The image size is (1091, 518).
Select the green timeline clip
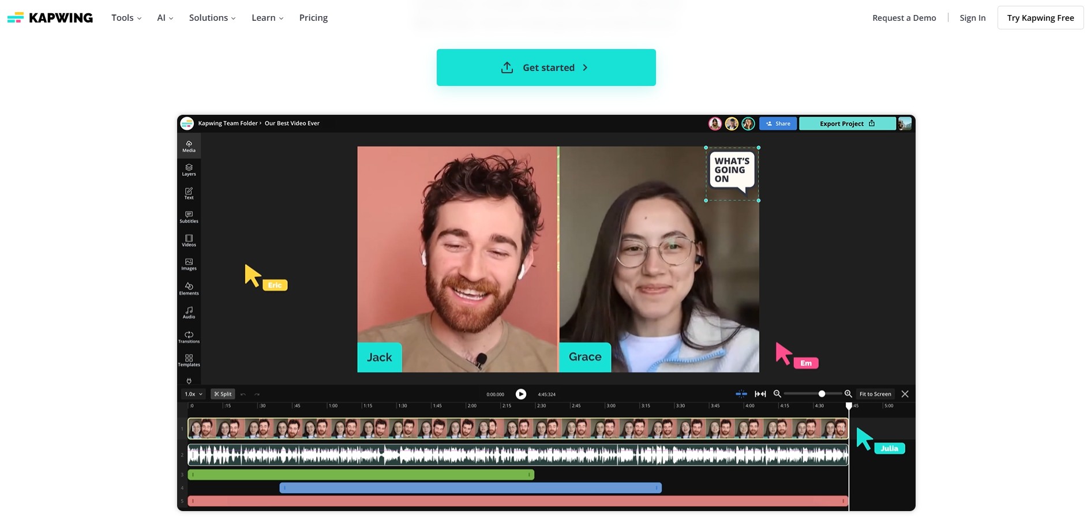tap(361, 475)
